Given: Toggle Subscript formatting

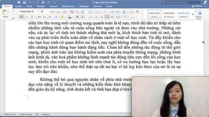Looking at the screenshot, I should click(x=45, y=17).
